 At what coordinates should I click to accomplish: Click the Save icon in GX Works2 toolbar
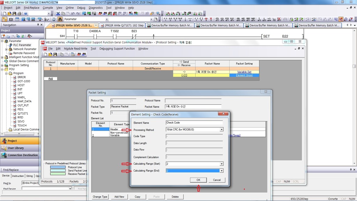pyautogui.click(x=14, y=14)
